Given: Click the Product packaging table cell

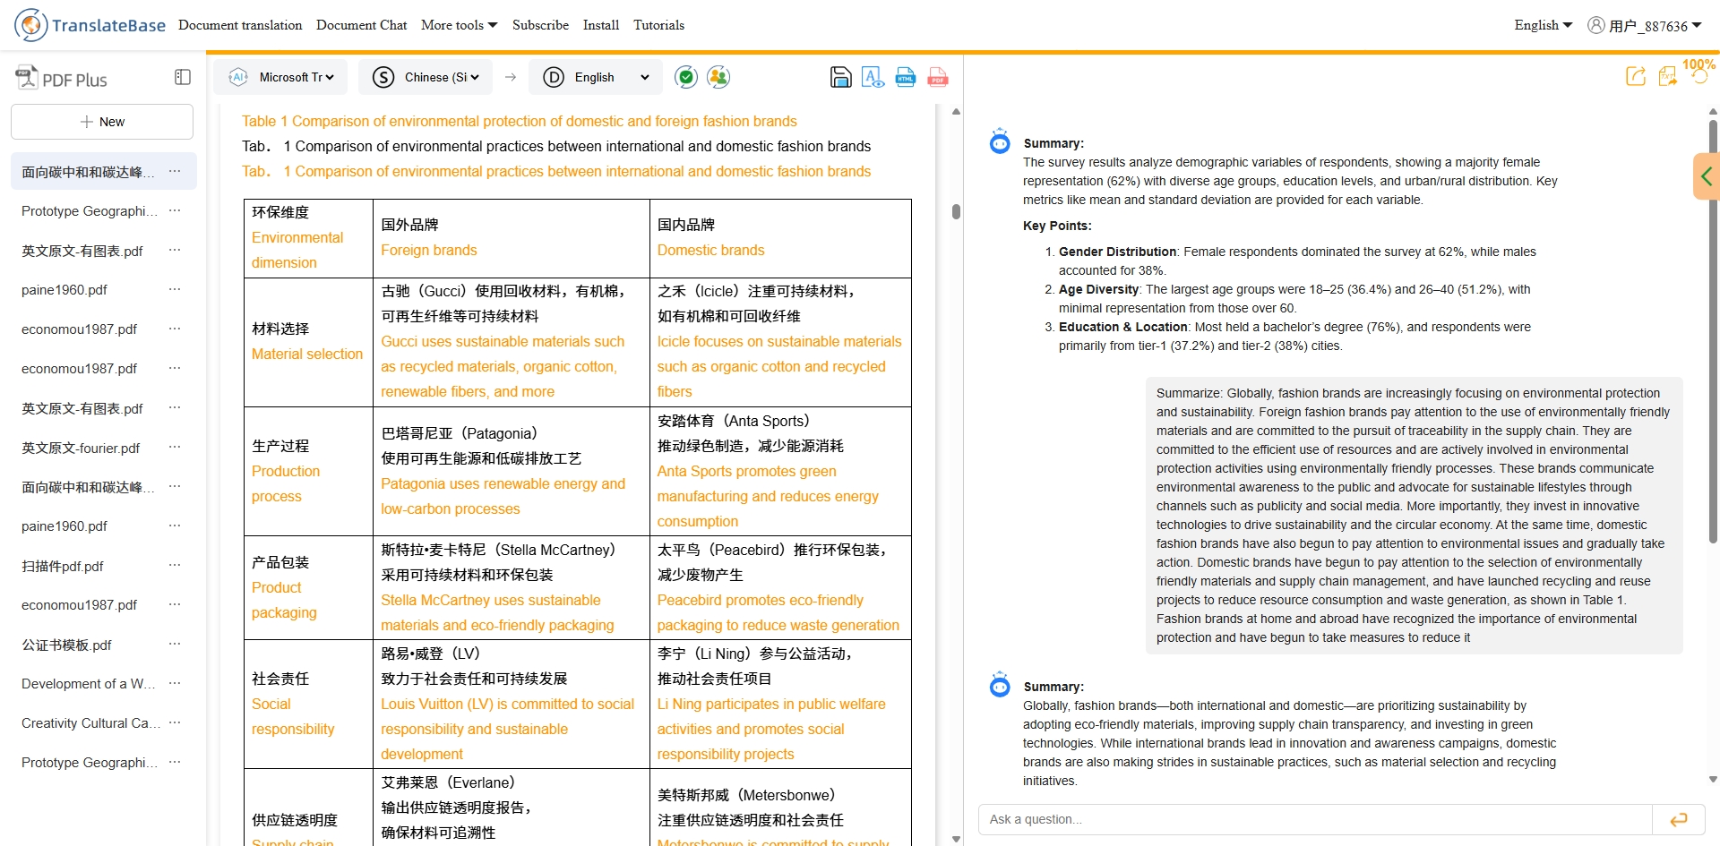Looking at the screenshot, I should tap(307, 588).
